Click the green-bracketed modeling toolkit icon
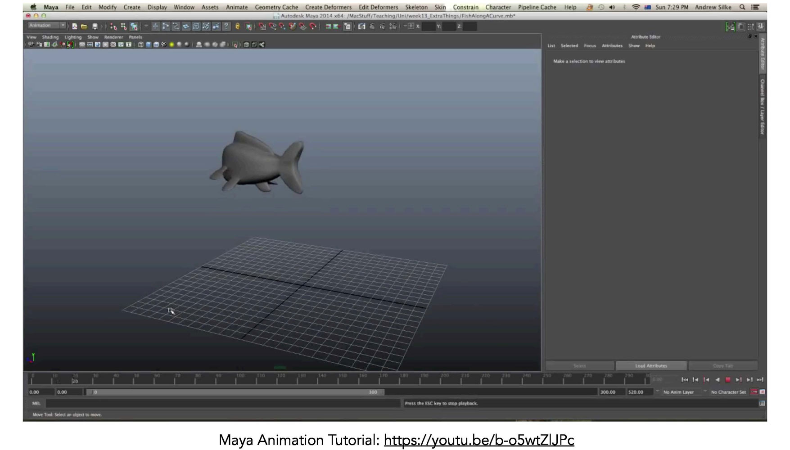The width and height of the screenshot is (790, 450). [730, 27]
